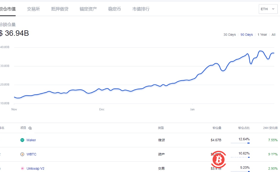Click the 类型 column header
Viewport: 280px width, 172px height.
161,128
